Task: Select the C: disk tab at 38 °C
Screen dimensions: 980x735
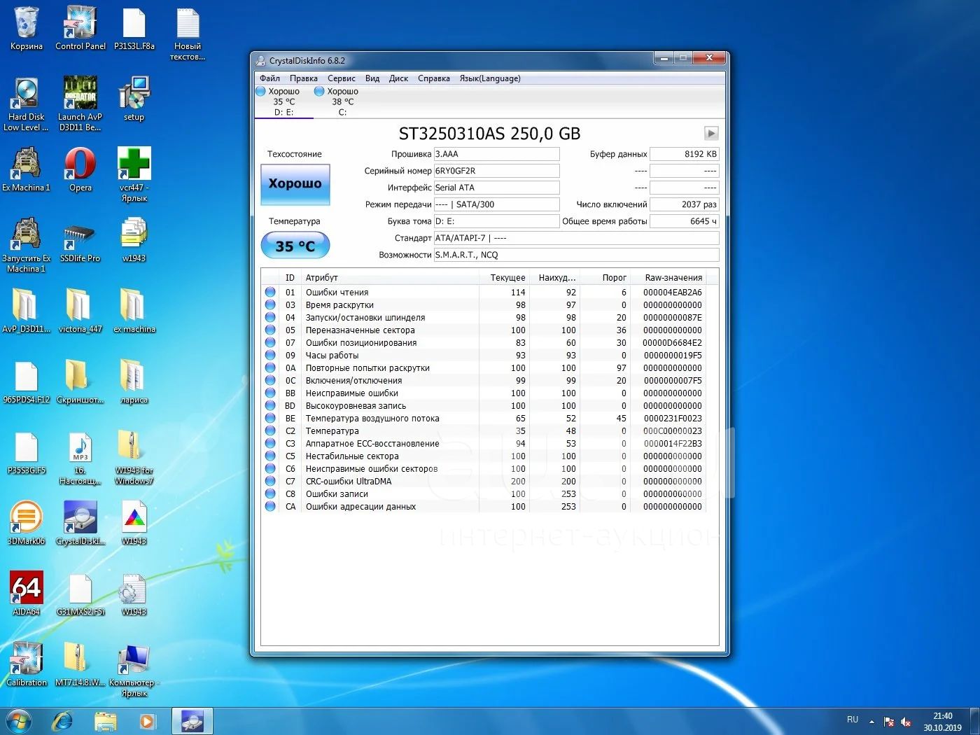Action: [342, 101]
